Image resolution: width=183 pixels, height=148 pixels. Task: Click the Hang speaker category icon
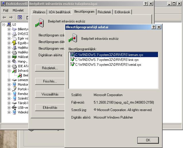tap(14, 61)
